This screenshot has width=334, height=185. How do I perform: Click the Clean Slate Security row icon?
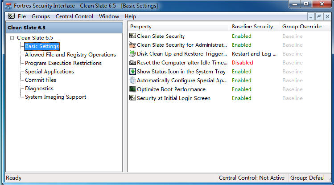coord(132,36)
